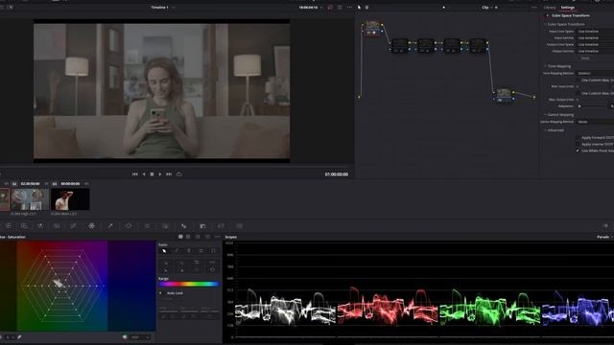Collapse the Gamut Mapping section

(545, 115)
